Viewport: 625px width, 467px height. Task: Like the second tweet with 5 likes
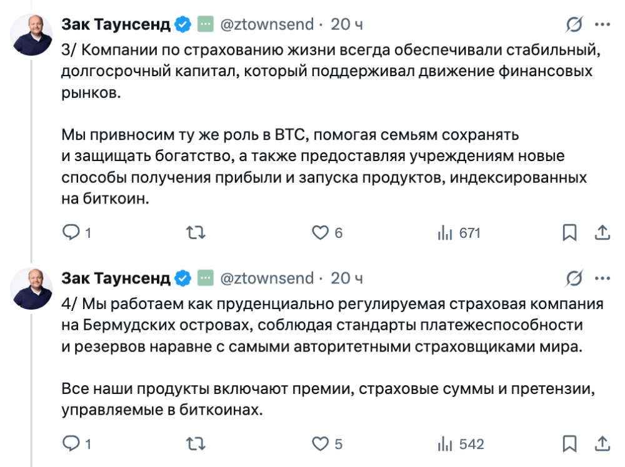pos(320,444)
